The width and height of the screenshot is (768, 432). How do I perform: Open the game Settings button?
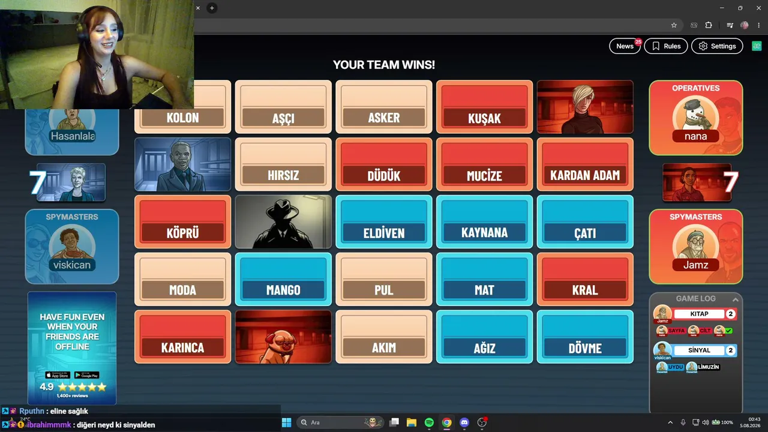tap(717, 46)
